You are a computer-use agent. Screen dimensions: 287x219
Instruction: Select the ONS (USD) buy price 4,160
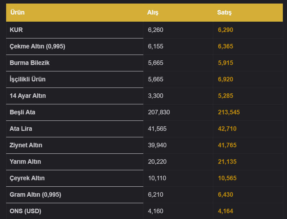156,211
